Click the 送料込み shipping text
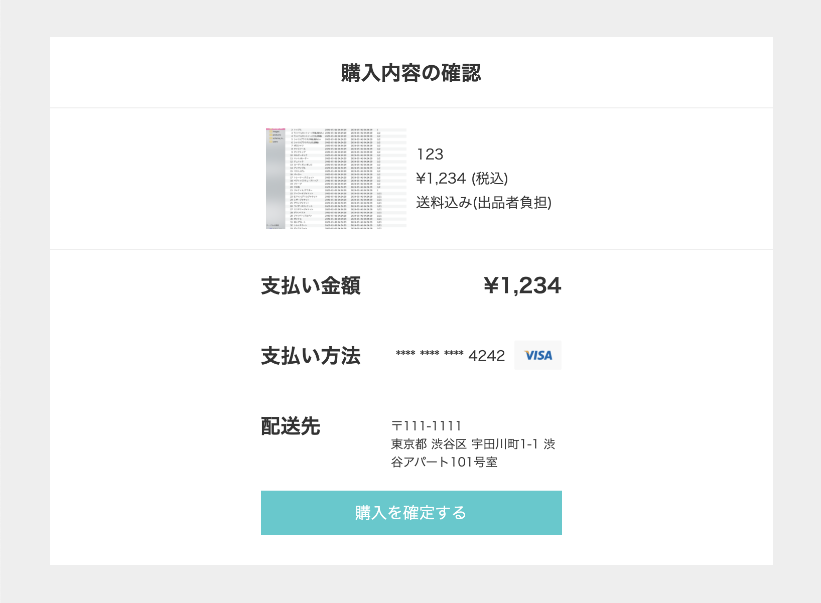The width and height of the screenshot is (821, 603). point(444,202)
